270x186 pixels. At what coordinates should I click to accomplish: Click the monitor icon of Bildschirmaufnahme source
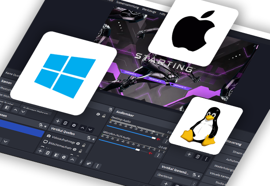(45, 141)
